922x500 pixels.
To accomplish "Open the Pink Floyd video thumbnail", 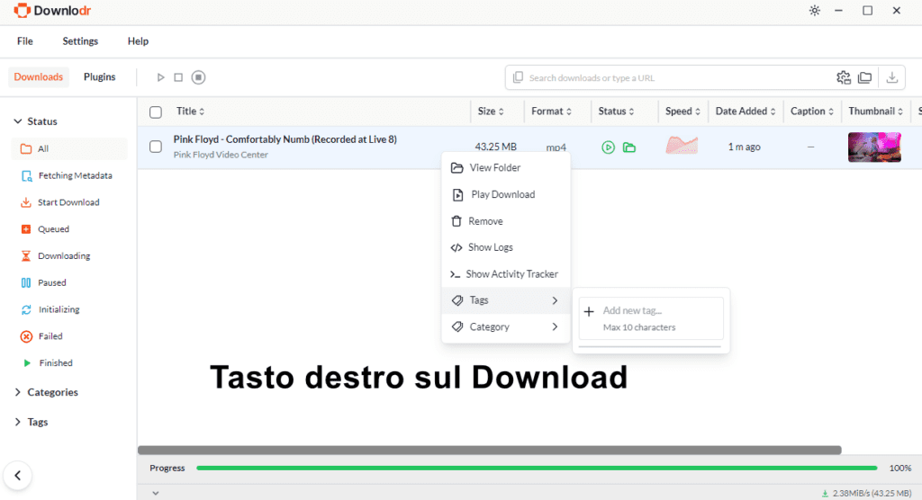I will click(874, 147).
